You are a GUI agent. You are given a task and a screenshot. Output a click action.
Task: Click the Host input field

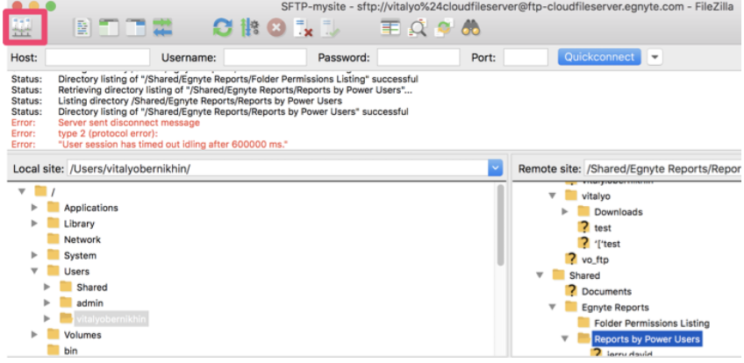pos(97,57)
